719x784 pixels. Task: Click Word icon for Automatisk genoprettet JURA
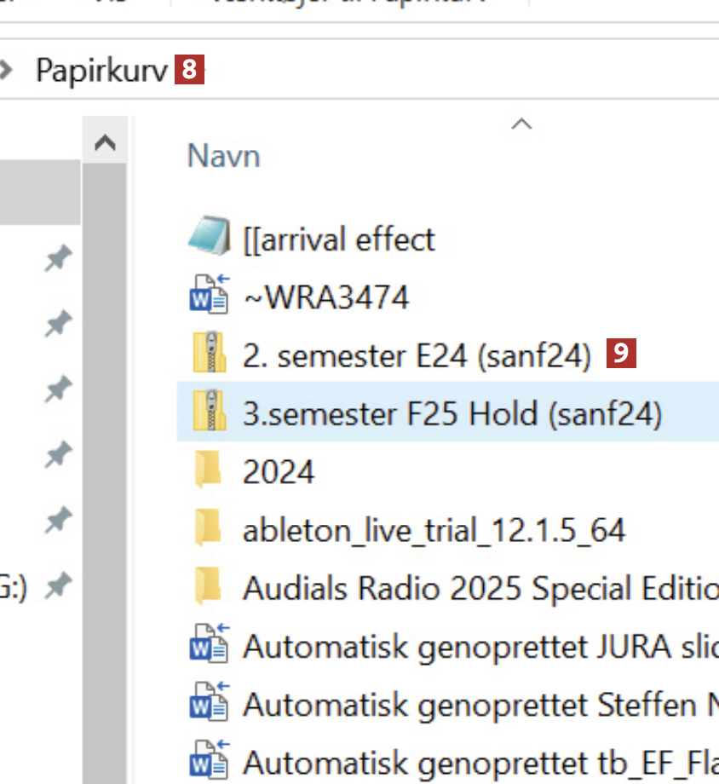209,646
